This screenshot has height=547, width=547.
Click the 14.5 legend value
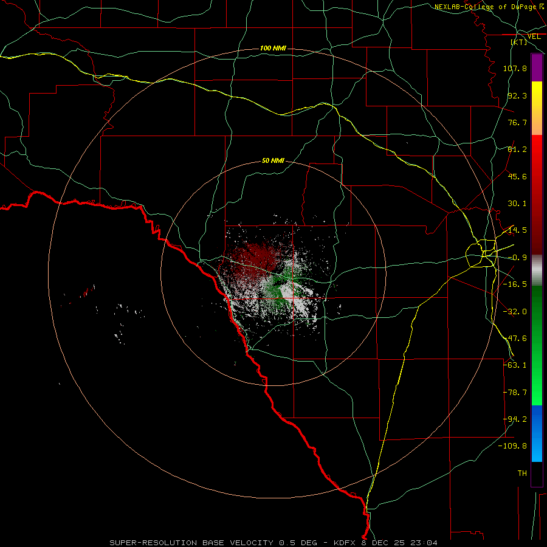click(517, 230)
